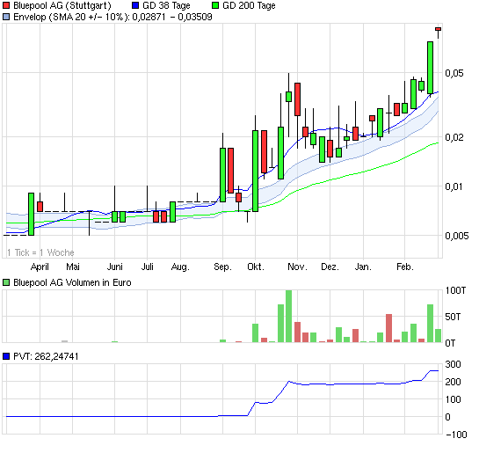
Task: Click the 0,02 price axis label
Action: [x=454, y=137]
